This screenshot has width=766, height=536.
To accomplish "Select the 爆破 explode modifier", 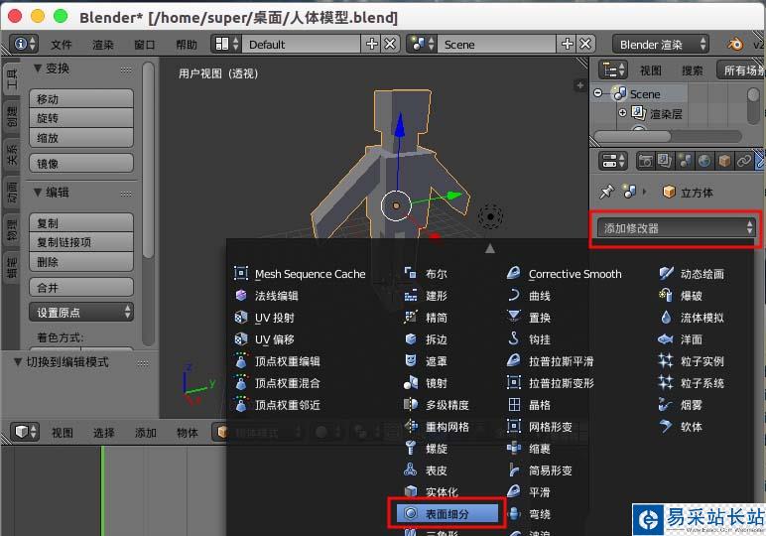I will click(681, 296).
